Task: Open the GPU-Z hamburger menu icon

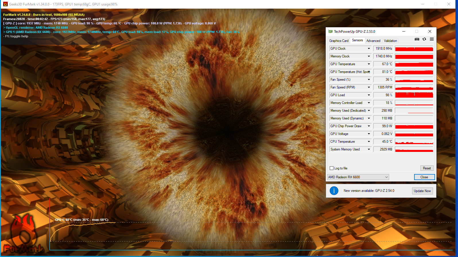Action: [x=432, y=39]
